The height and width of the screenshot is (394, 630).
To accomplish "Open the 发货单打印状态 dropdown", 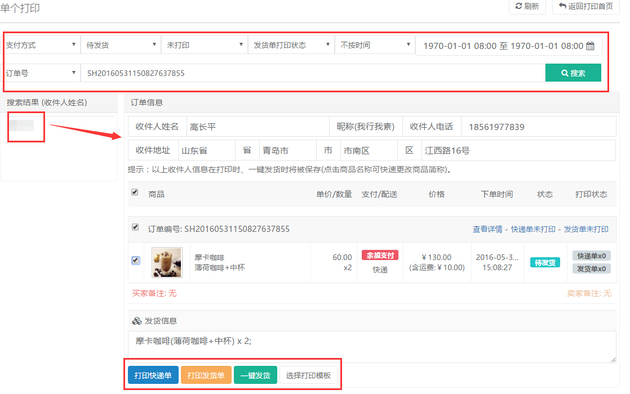I will click(290, 45).
